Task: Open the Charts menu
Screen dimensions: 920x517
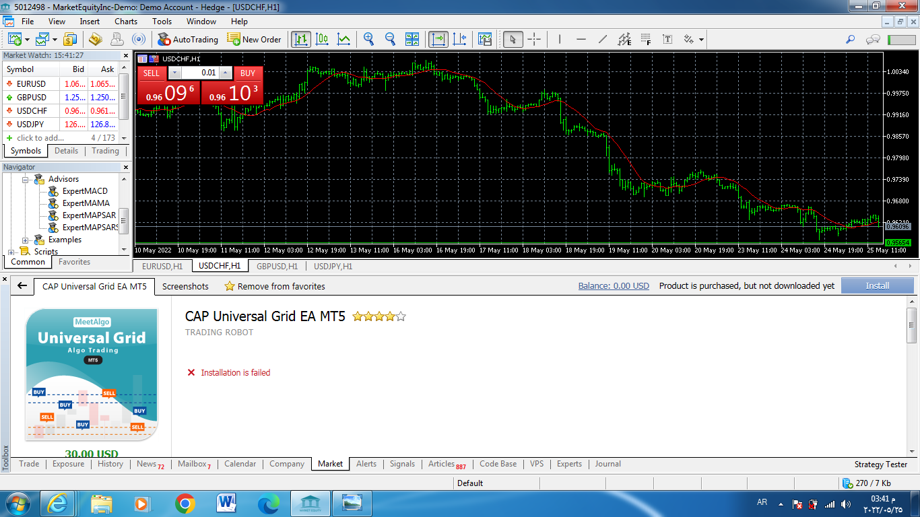Action: coord(126,22)
